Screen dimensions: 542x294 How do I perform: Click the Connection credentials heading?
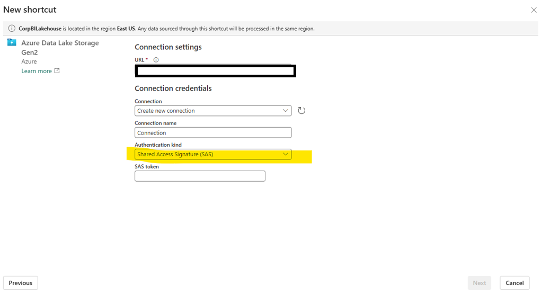click(x=173, y=88)
